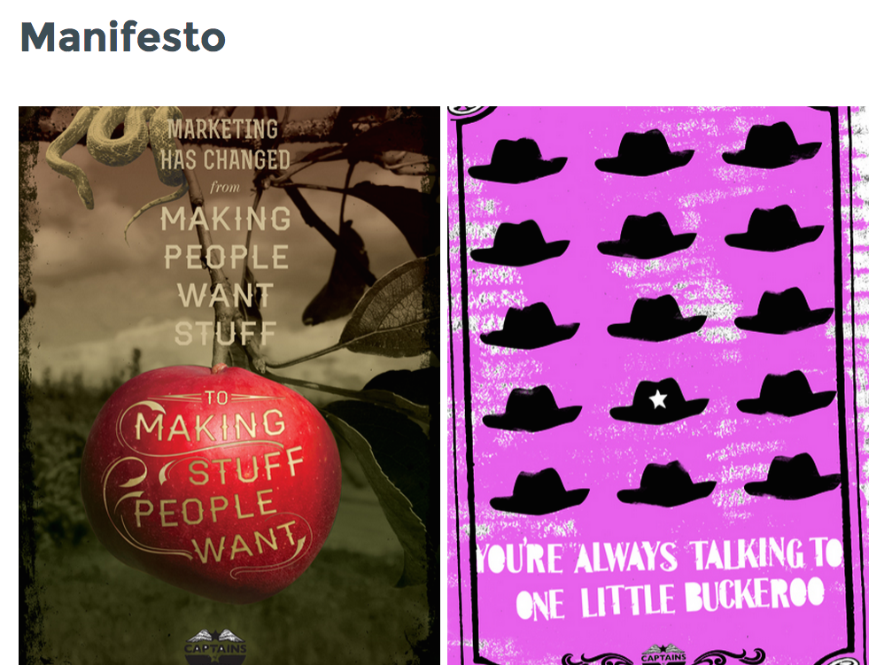This screenshot has width=884, height=665.
Task: Click the 'WANT STUFF' text above the apple
Action: click(x=226, y=314)
